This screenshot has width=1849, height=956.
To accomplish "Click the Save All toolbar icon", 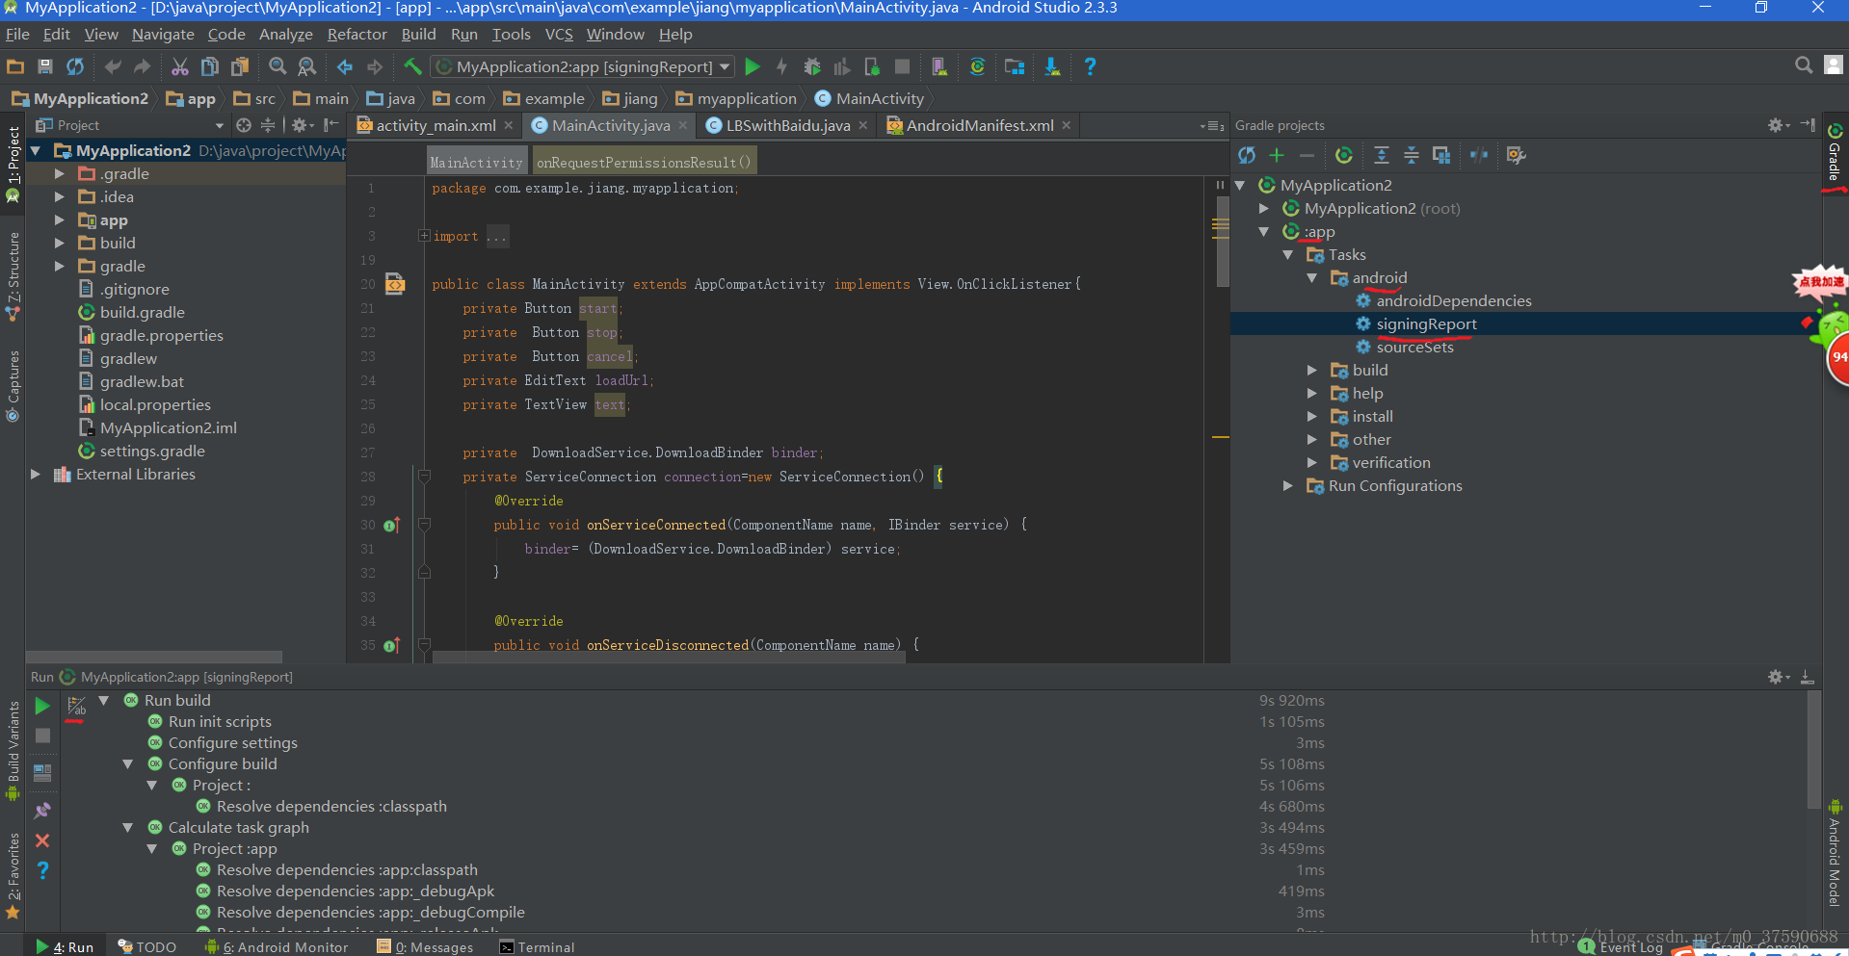I will click(x=45, y=66).
